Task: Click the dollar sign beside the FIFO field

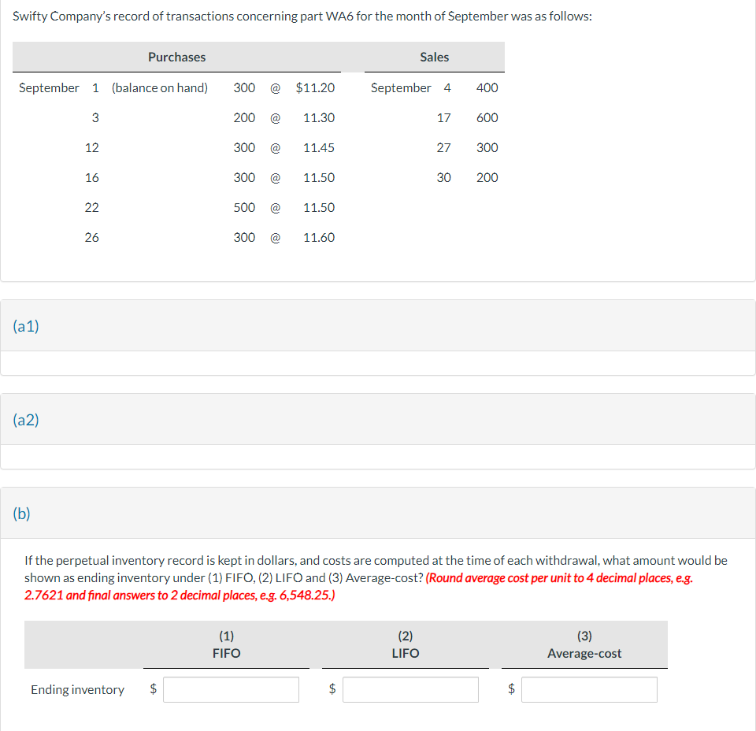Action: (x=153, y=689)
